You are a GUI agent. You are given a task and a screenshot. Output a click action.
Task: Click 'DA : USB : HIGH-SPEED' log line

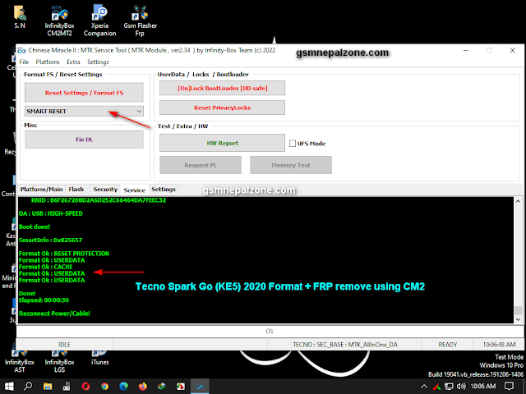[51, 213]
